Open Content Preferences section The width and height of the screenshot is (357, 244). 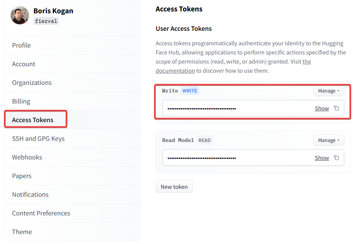point(41,213)
